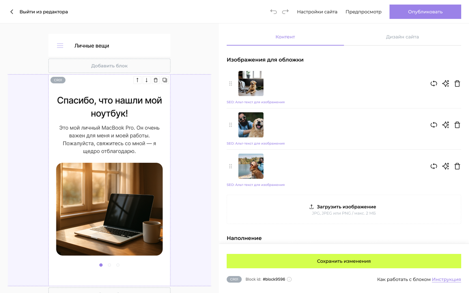469x293 pixels.
Task: Delete the third cover image
Action: click(x=457, y=166)
